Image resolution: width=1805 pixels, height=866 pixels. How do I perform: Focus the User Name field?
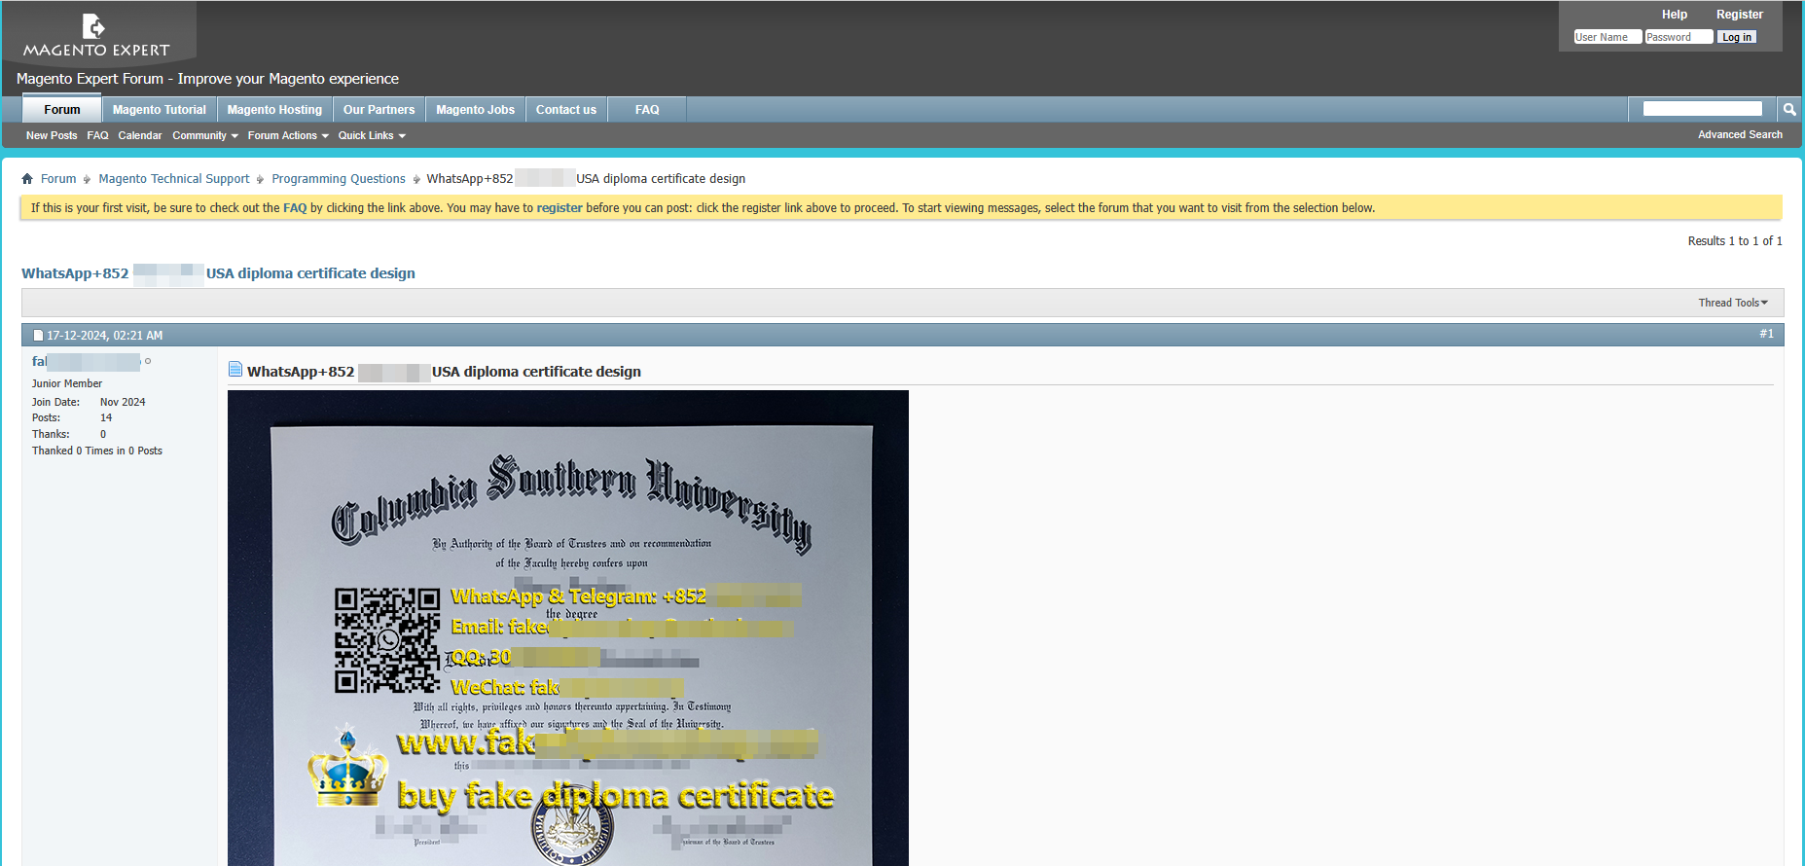(1607, 37)
